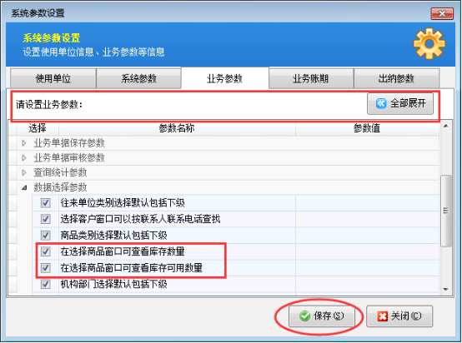Screen dimensions: 462x343
Task: Select the 出纳参数 tab
Action: (397, 78)
